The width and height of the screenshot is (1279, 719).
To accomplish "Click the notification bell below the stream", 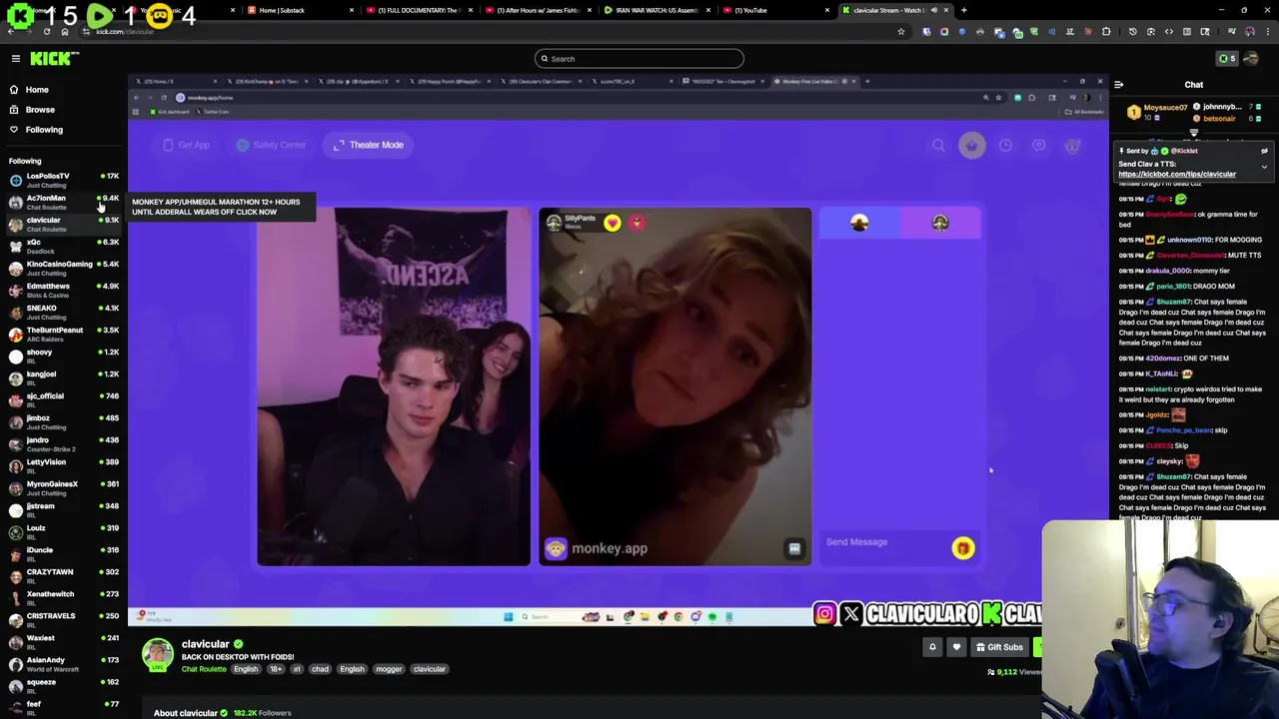I will coord(932,647).
